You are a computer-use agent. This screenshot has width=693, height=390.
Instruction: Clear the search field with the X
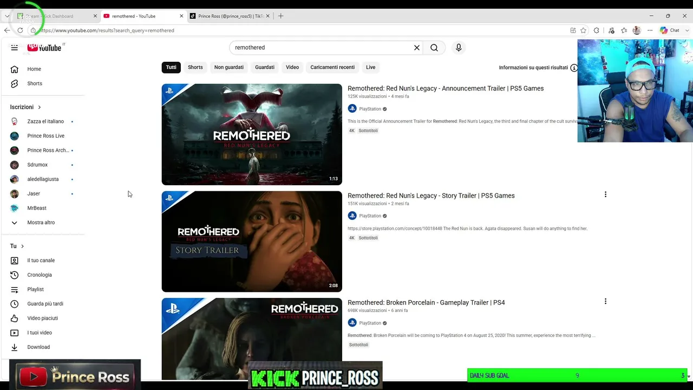point(417,48)
